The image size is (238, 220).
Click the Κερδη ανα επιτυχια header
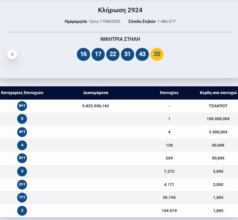tap(218, 93)
